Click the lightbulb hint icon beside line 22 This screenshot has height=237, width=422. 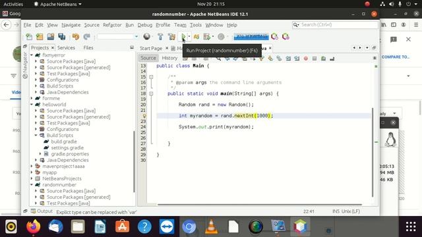tap(144, 116)
